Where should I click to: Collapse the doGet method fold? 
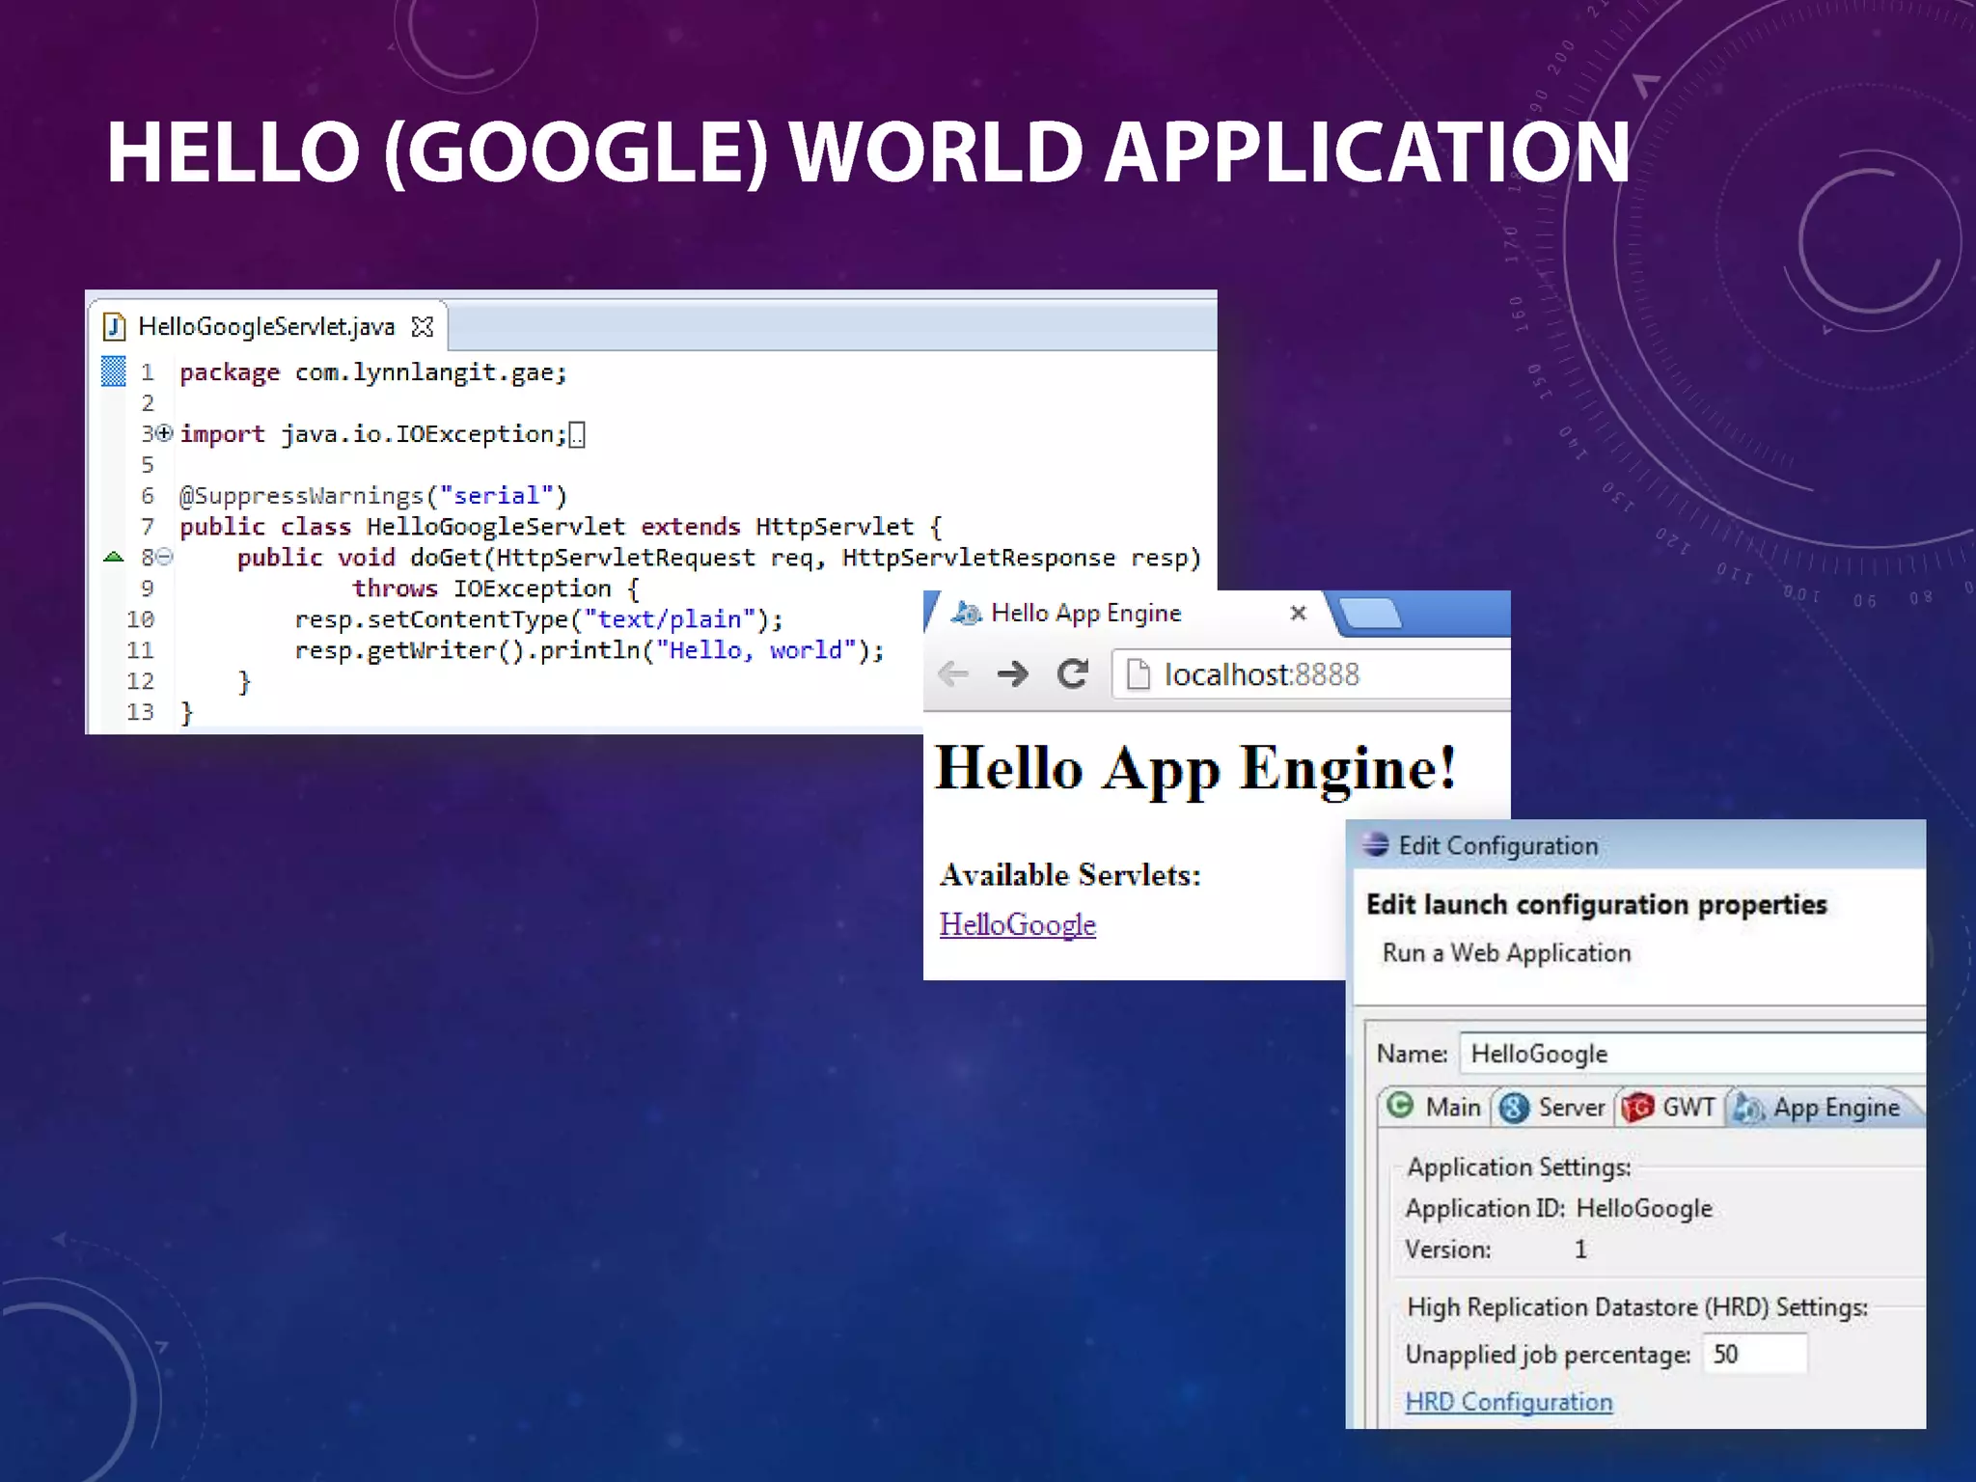[x=165, y=557]
